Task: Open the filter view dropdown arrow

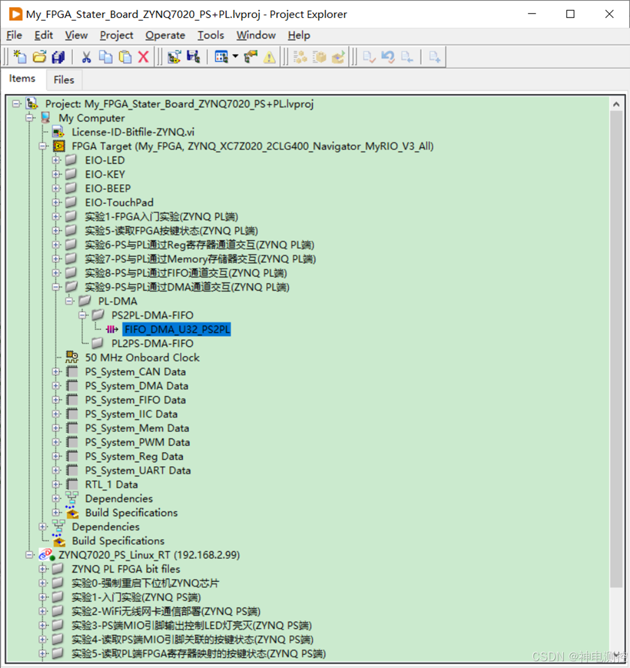Action: pos(235,56)
